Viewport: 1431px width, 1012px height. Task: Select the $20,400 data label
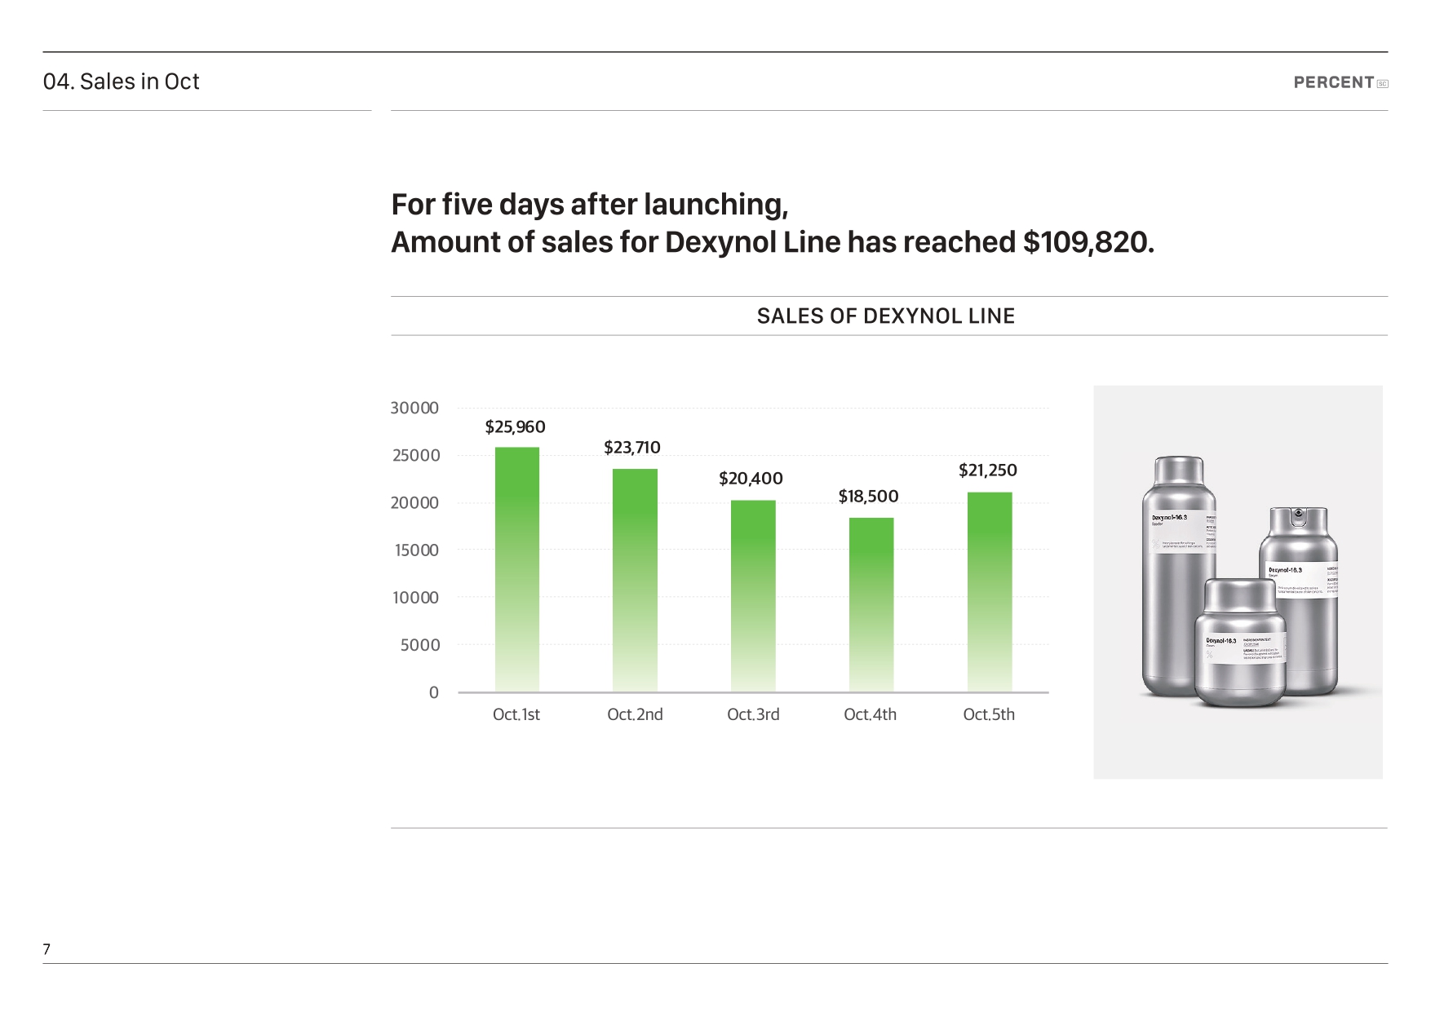point(751,478)
